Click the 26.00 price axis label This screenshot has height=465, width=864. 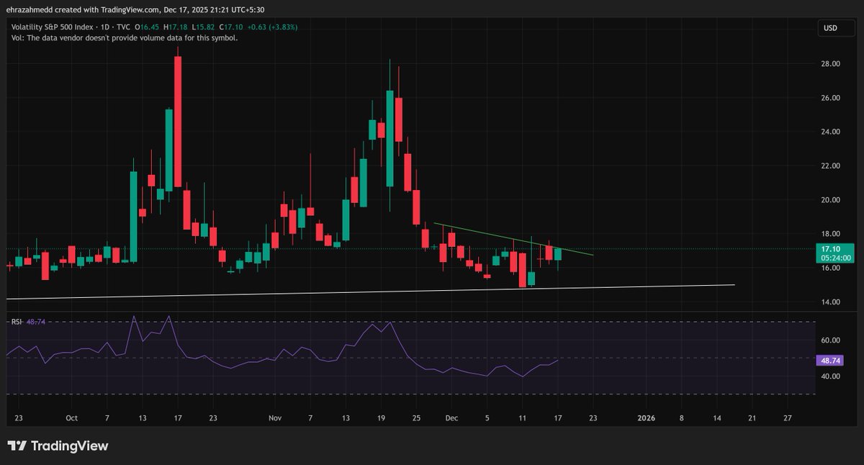832,98
